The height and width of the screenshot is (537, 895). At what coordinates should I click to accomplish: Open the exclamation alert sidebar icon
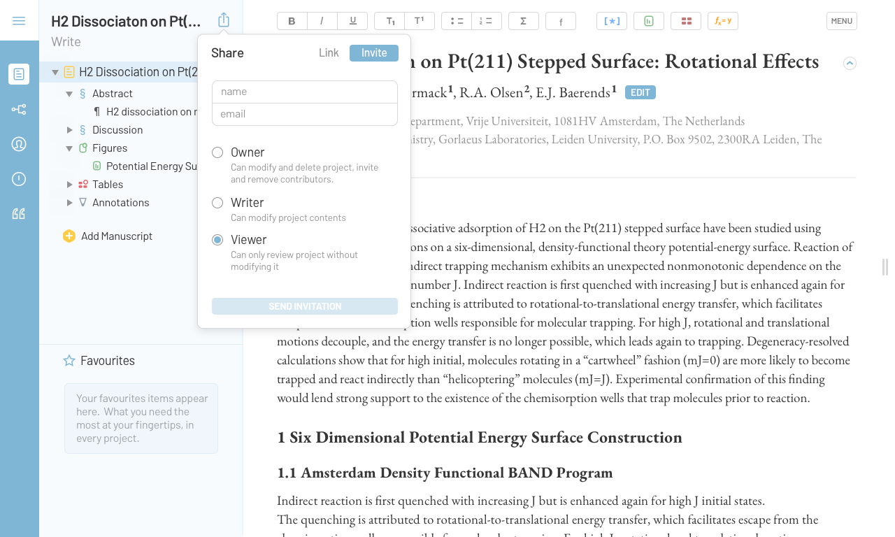pyautogui.click(x=19, y=179)
